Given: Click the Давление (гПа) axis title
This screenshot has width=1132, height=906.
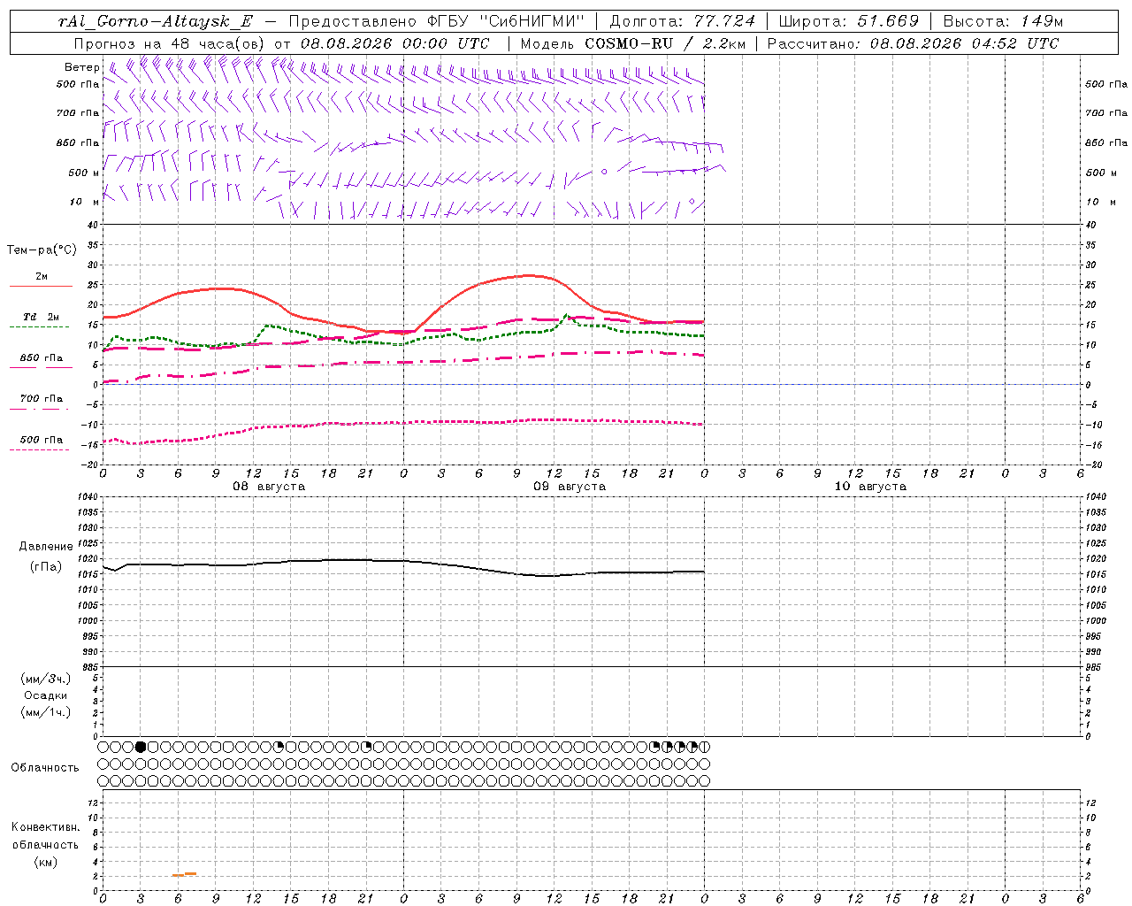Looking at the screenshot, I should tap(46, 557).
